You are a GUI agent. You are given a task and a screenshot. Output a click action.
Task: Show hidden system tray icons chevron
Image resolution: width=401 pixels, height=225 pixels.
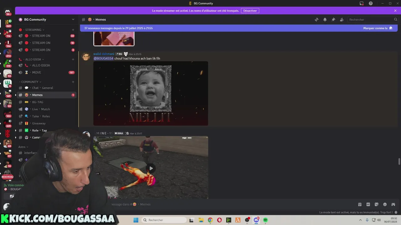(x=361, y=220)
